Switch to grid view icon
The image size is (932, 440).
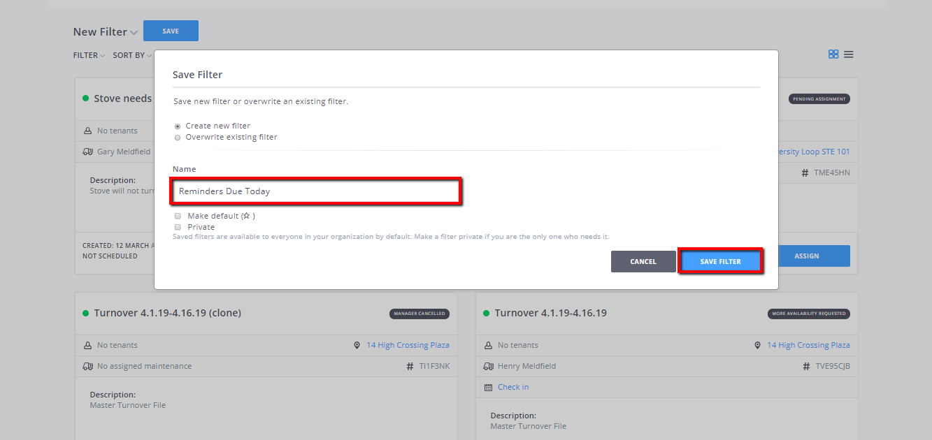tap(833, 54)
